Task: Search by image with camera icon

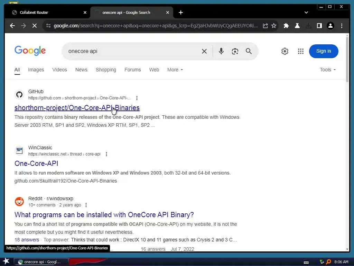Action: 235,51
